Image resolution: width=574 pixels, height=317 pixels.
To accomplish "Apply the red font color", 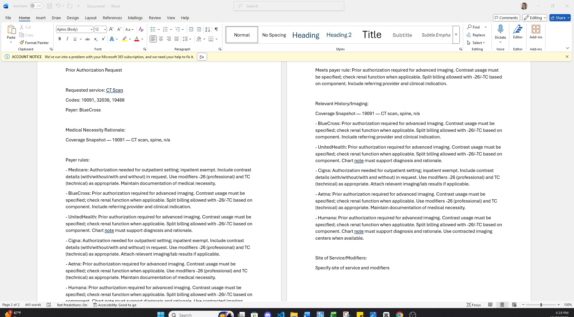I will (x=137, y=39).
